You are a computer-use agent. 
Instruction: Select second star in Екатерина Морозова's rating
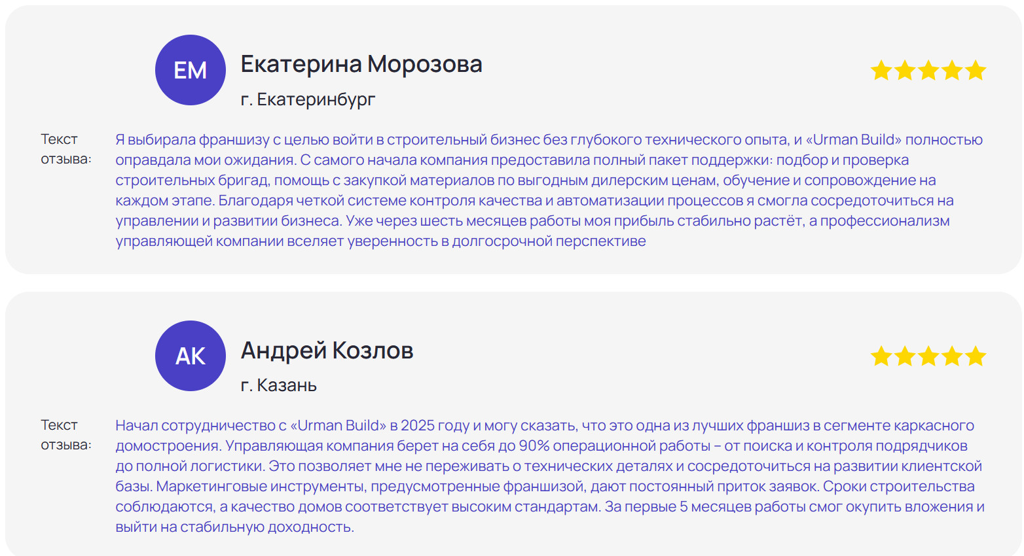[905, 70]
